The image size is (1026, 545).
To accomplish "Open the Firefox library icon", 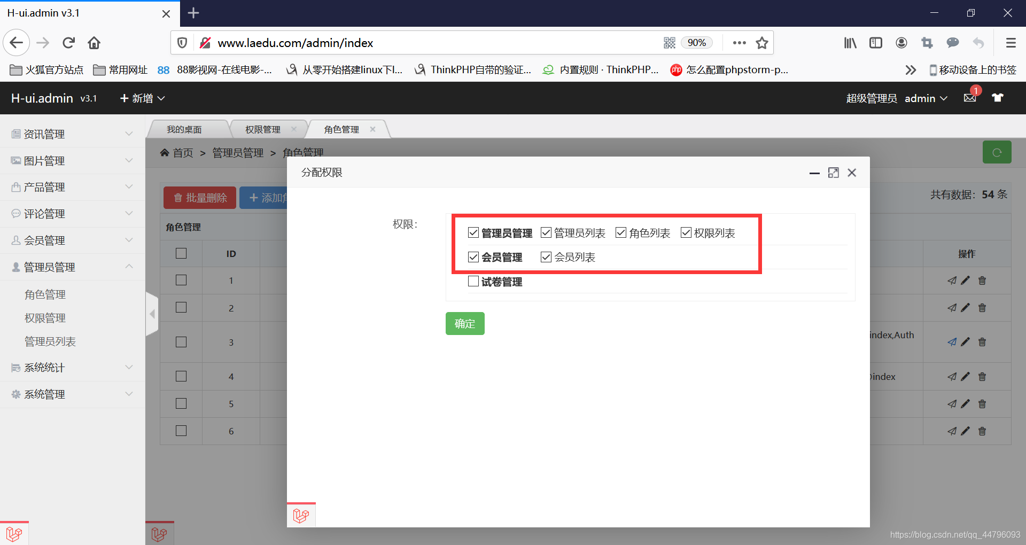I will pos(850,43).
